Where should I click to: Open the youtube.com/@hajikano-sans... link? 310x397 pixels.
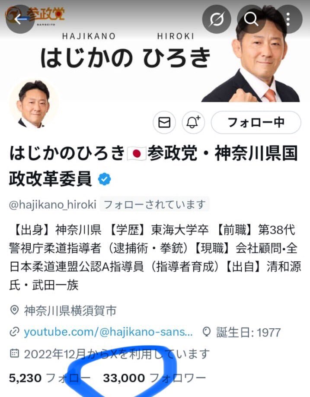click(x=108, y=332)
